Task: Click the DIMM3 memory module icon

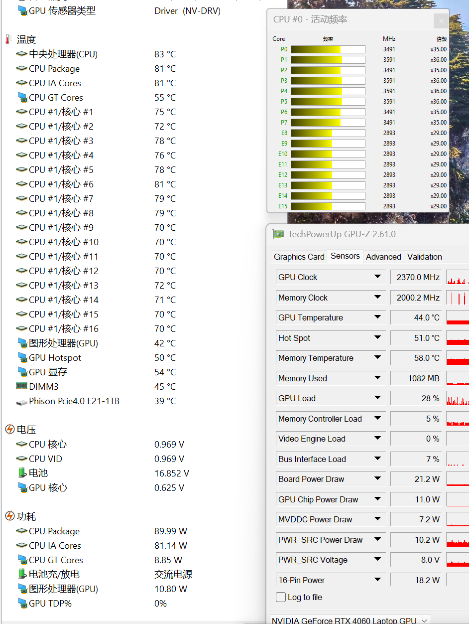Action: 21,386
